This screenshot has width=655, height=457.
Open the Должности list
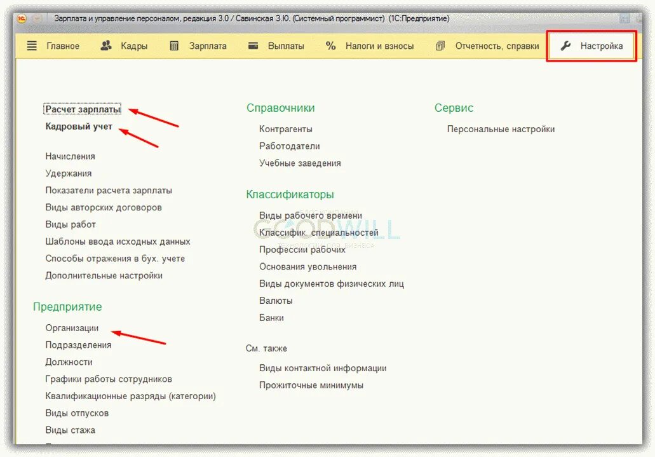[69, 362]
